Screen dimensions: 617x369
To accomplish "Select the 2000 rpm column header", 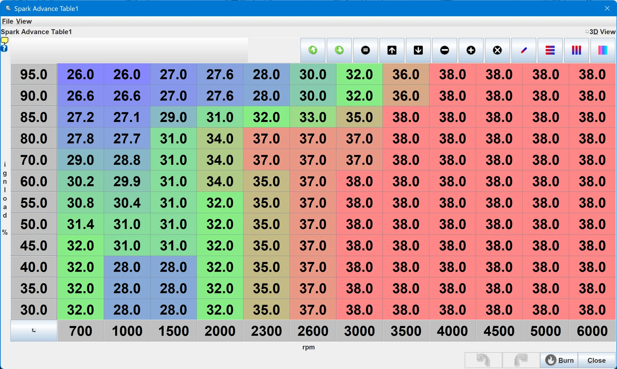I will (x=220, y=331).
